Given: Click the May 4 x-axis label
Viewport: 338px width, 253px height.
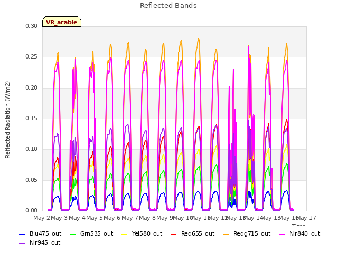Looking at the screenshot, I should click(77, 218).
